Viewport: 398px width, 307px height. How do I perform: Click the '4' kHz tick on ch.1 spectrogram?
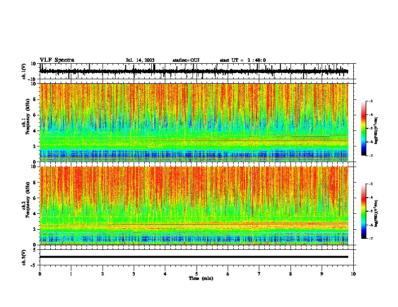tap(35, 131)
